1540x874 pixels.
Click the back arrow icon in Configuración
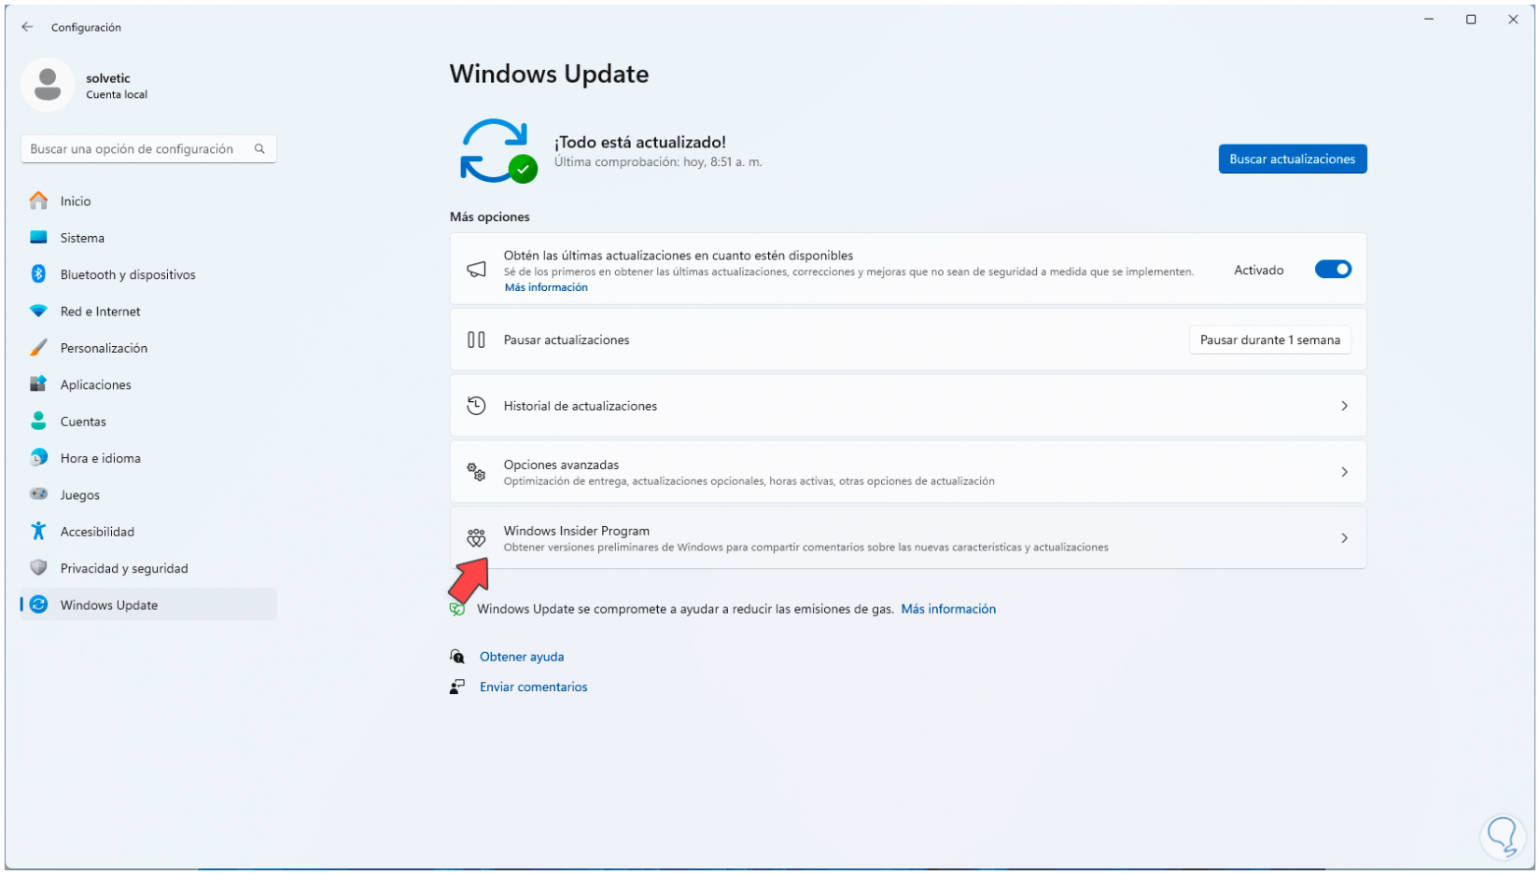click(x=27, y=27)
